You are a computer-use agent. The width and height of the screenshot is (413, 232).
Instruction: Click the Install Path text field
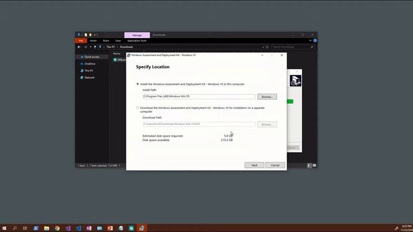(199, 97)
